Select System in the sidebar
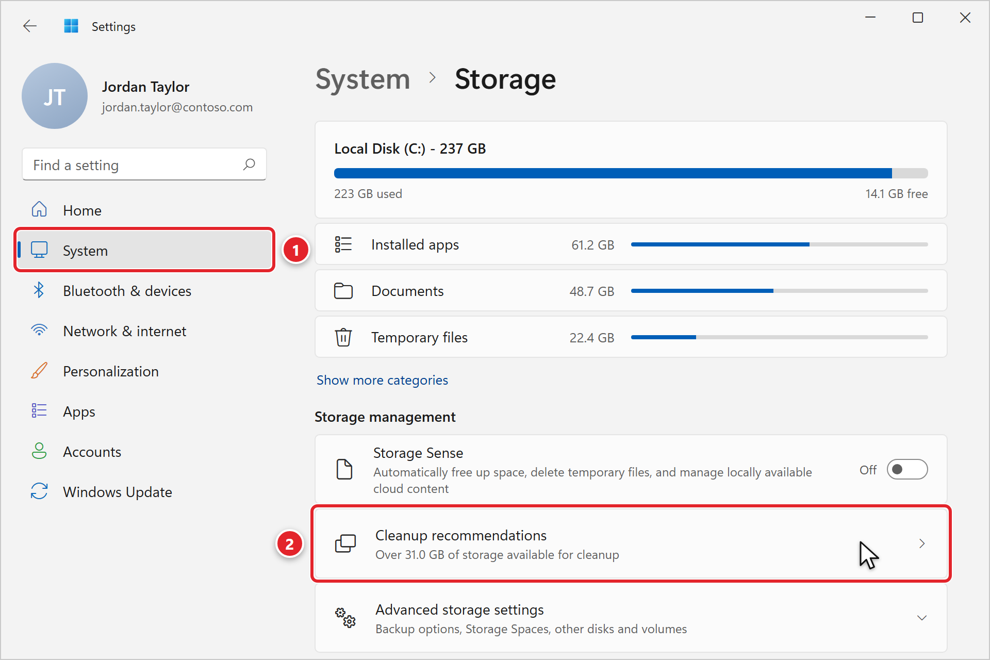The width and height of the screenshot is (990, 660). pos(144,251)
